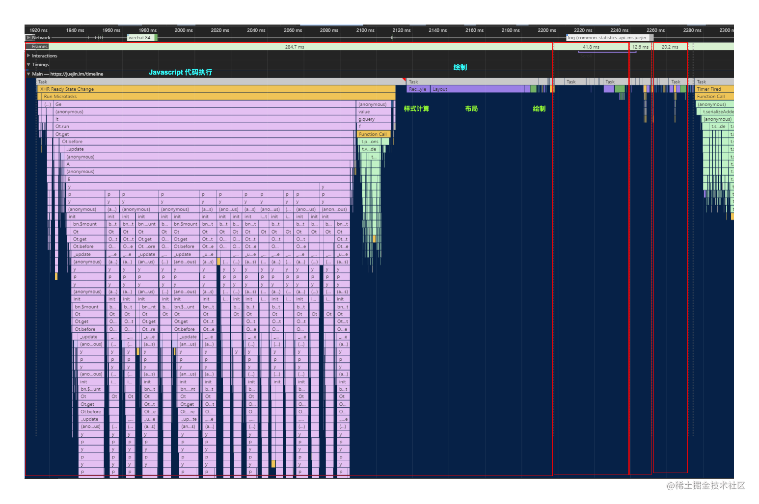Screen dimensions: 759x504
Task: Click the 2000 ms ruler tick
Action: click(x=184, y=30)
